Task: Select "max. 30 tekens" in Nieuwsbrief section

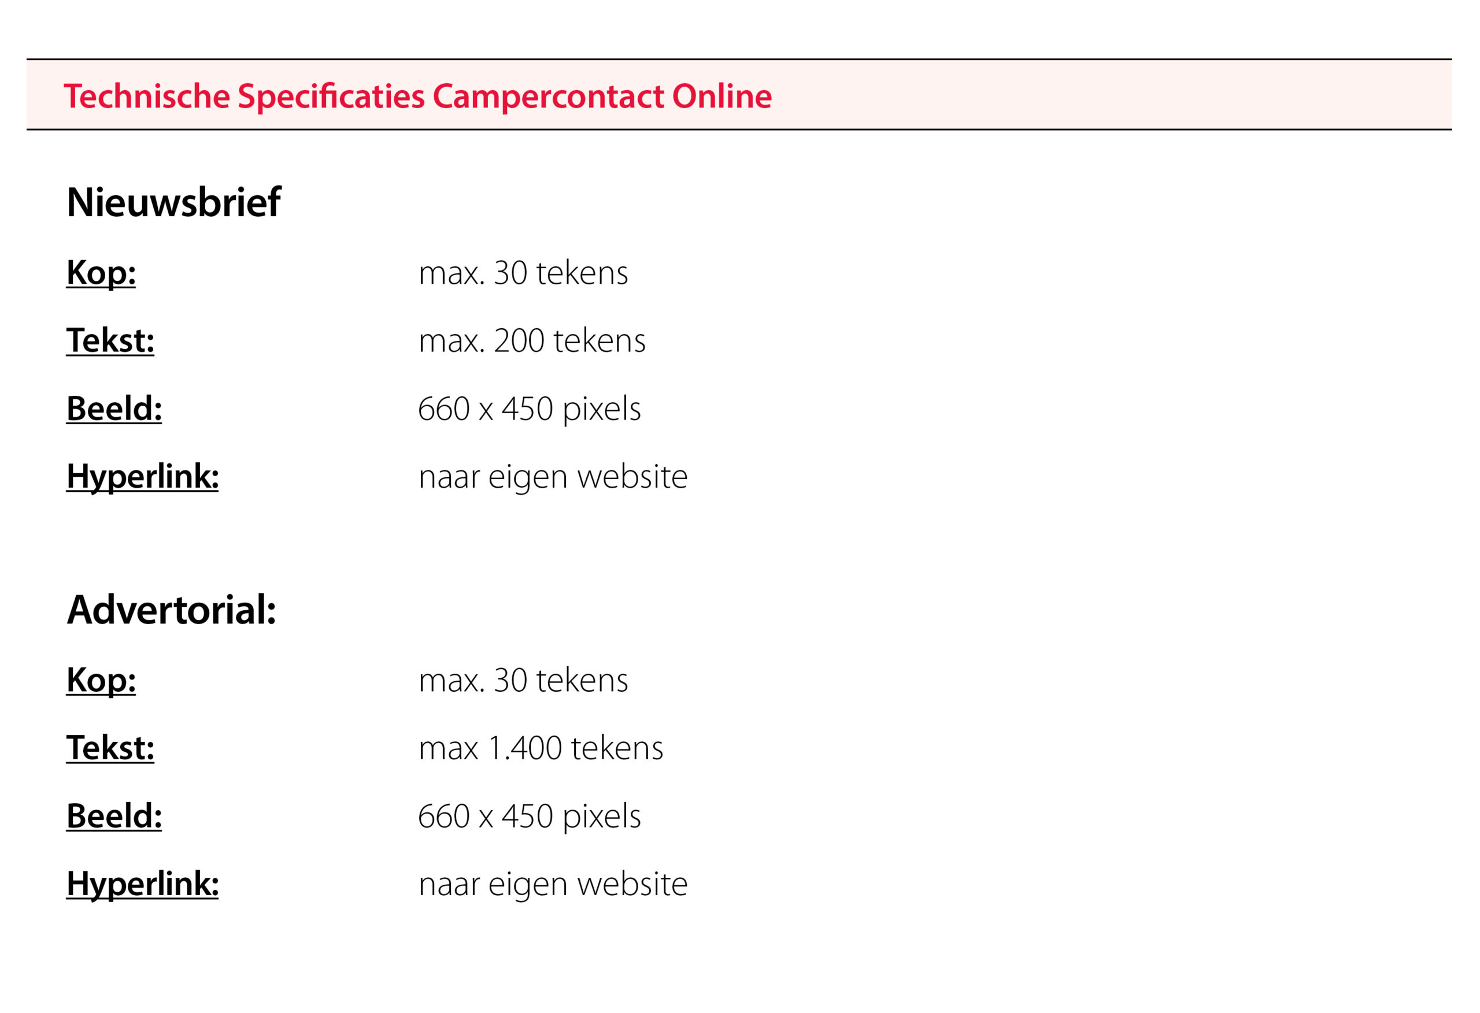Action: 523,273
